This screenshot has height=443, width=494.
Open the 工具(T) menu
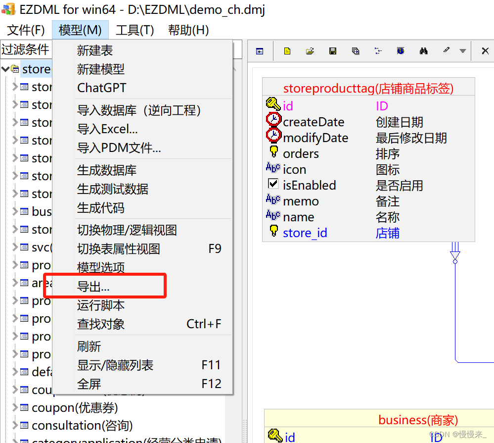pyautogui.click(x=134, y=30)
